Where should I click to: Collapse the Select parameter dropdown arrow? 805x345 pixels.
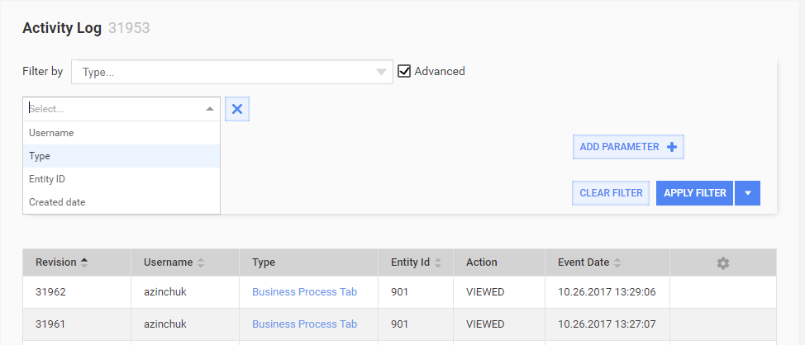(x=209, y=109)
